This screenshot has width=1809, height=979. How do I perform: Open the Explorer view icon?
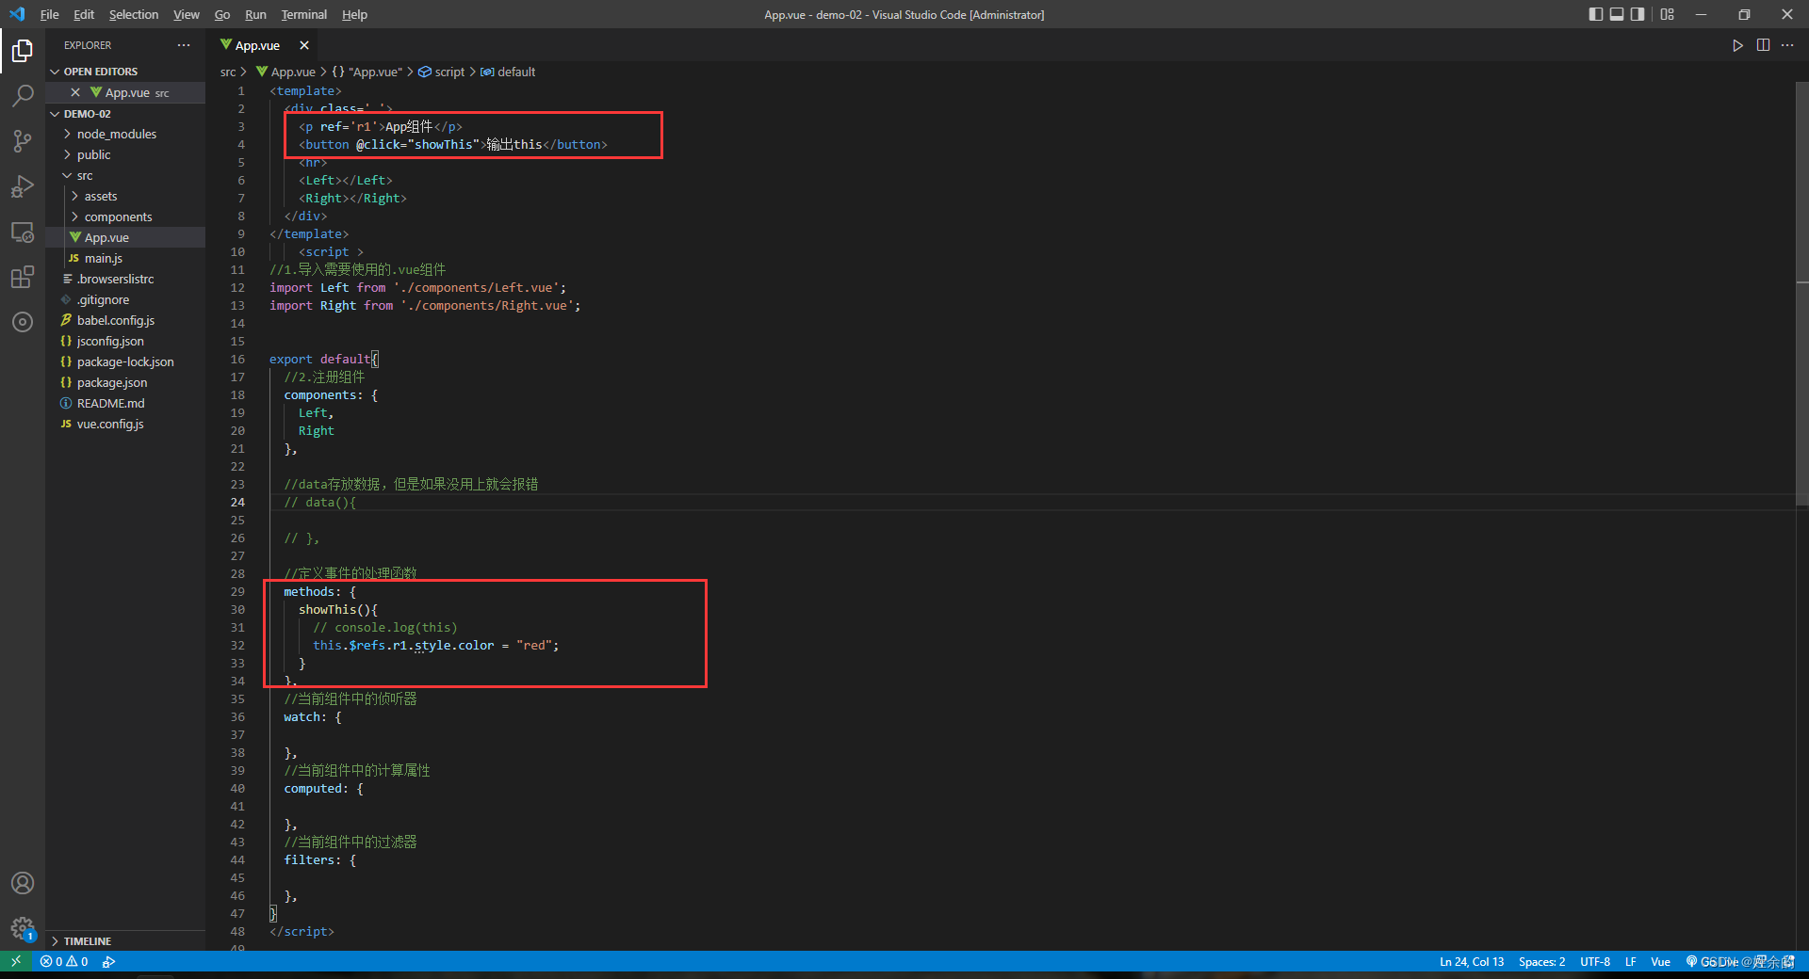[23, 50]
